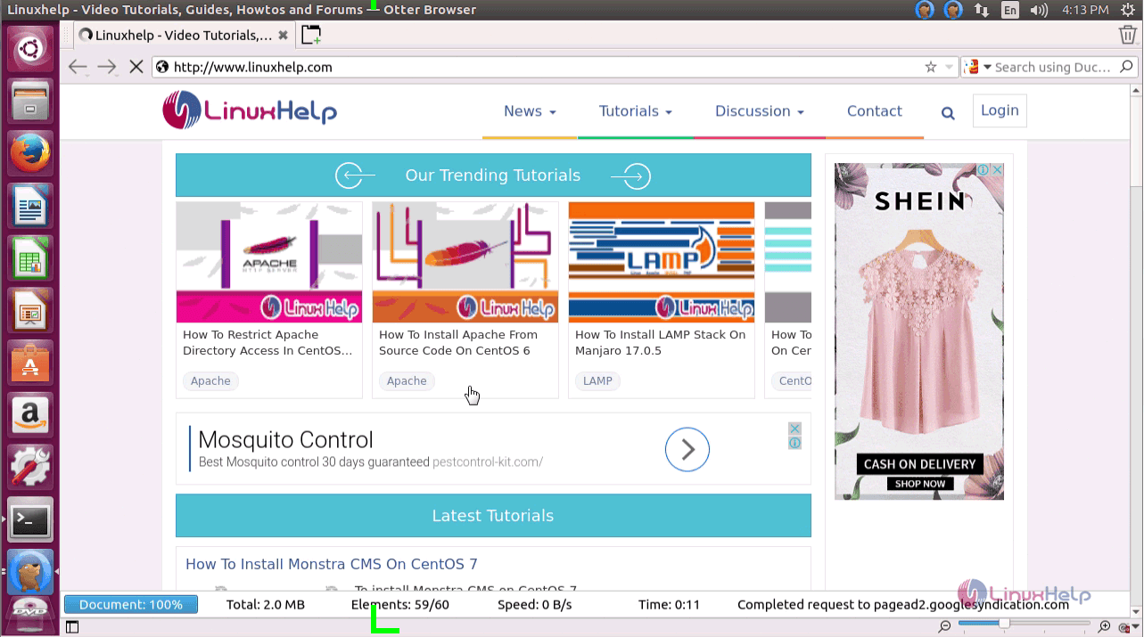1144x637 pixels.
Task: Select Apache tag under Restrict Apache tutorial
Action: (x=210, y=380)
